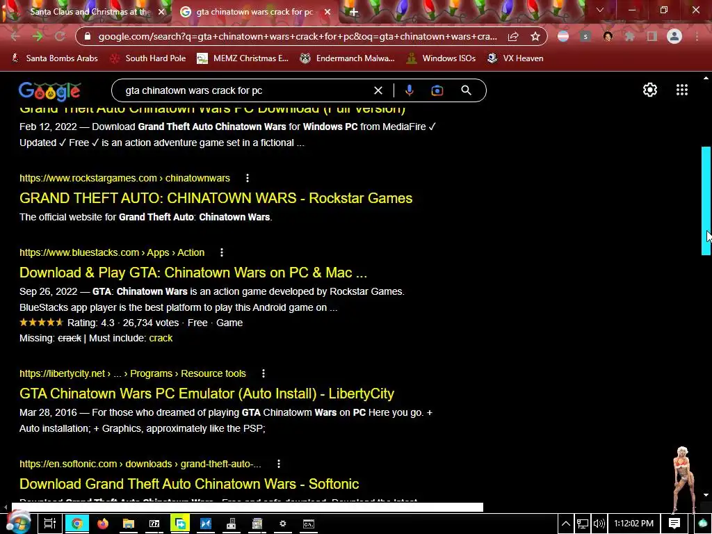The width and height of the screenshot is (712, 534).
Task: Reload the page with the refresh icon
Action: click(x=60, y=36)
